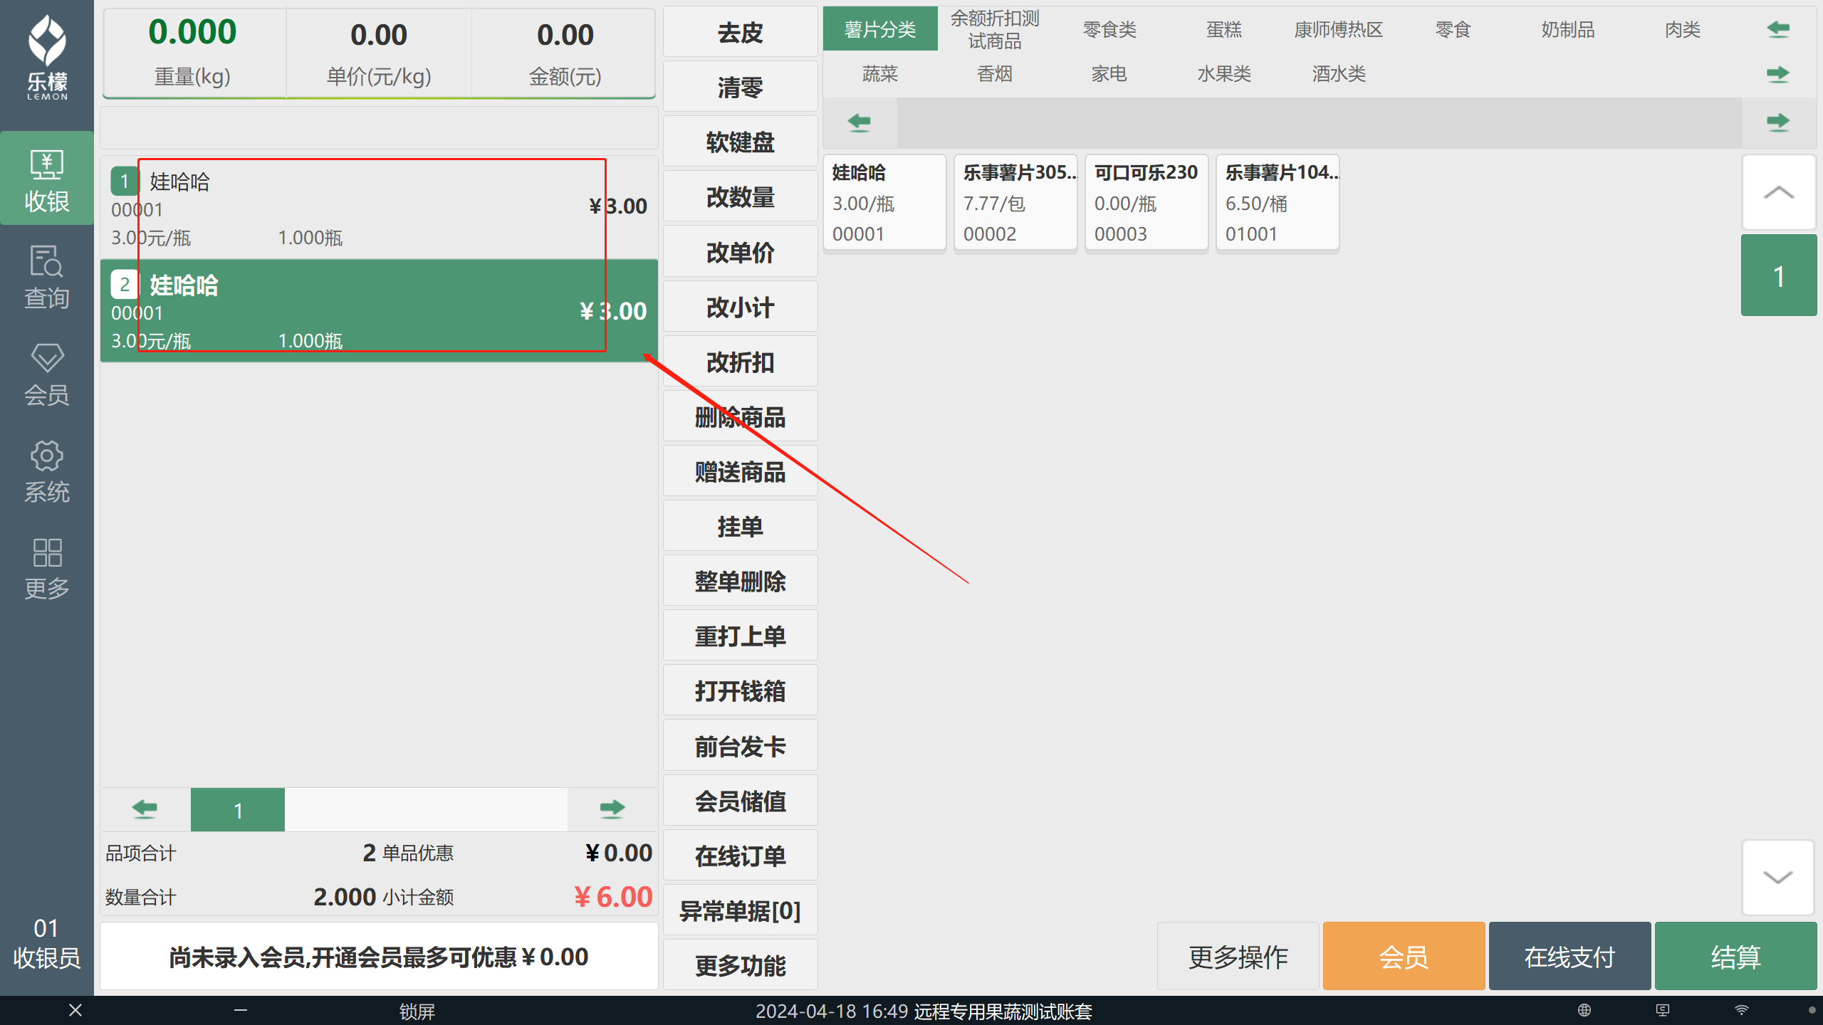Click category list previous-page green arrow

pyautogui.click(x=1778, y=29)
